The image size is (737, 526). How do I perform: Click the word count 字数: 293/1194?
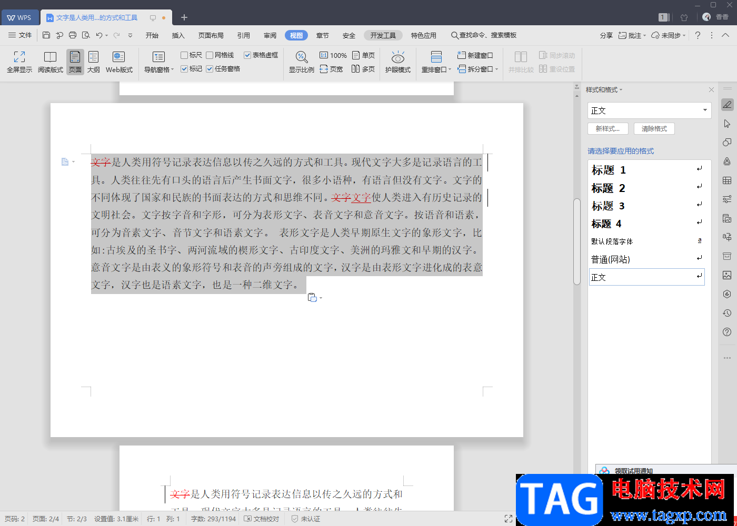213,519
